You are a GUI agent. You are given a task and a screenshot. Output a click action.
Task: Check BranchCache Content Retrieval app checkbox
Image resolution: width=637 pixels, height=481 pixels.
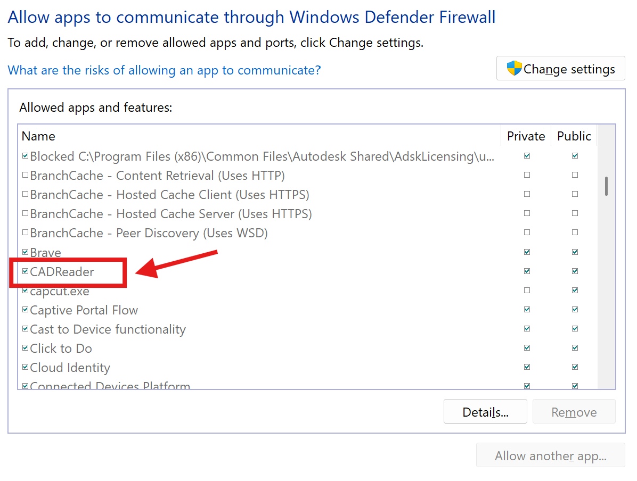click(25, 175)
